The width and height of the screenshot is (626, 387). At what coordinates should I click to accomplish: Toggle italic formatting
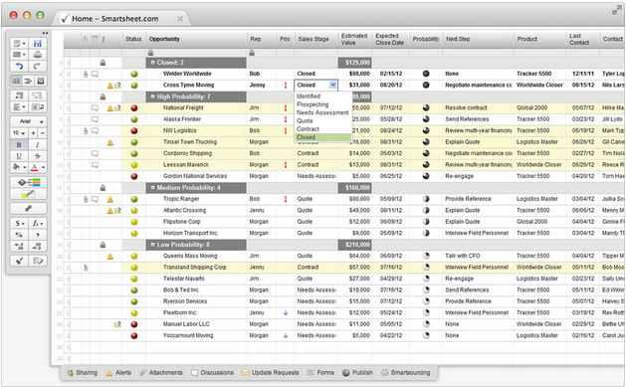(x=38, y=145)
